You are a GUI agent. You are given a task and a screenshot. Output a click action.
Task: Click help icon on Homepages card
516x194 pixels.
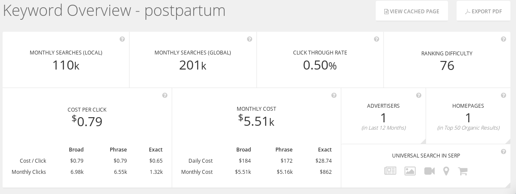pyautogui.click(x=504, y=95)
